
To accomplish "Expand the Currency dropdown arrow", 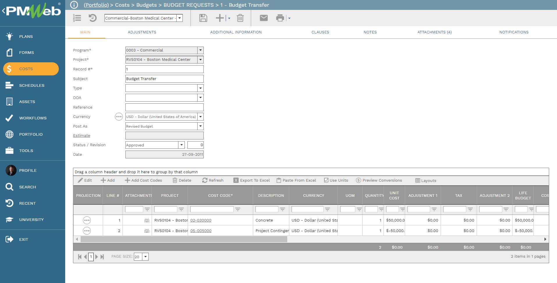I will coord(200,117).
